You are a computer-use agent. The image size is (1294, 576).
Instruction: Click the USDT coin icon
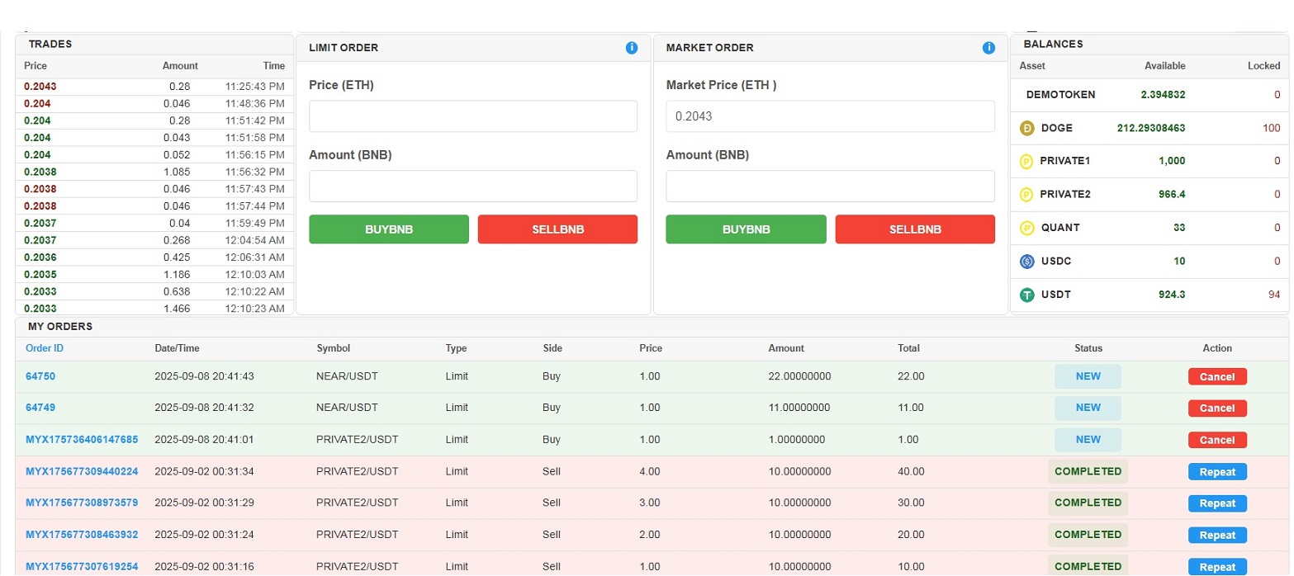[x=1026, y=295]
